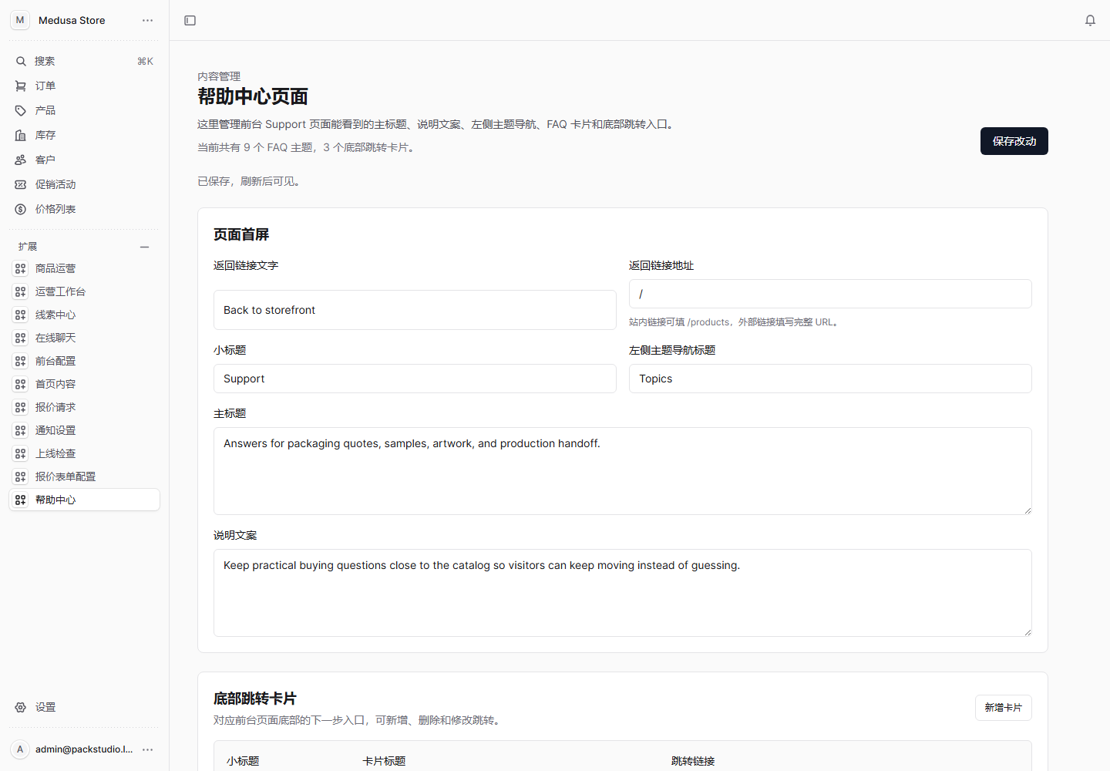Open admin account options menu dots
The height and width of the screenshot is (771, 1110).
click(x=147, y=749)
